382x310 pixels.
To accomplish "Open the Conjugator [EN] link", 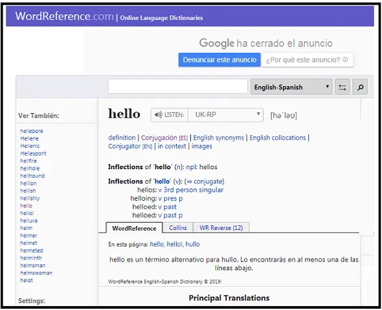I will 130,146.
